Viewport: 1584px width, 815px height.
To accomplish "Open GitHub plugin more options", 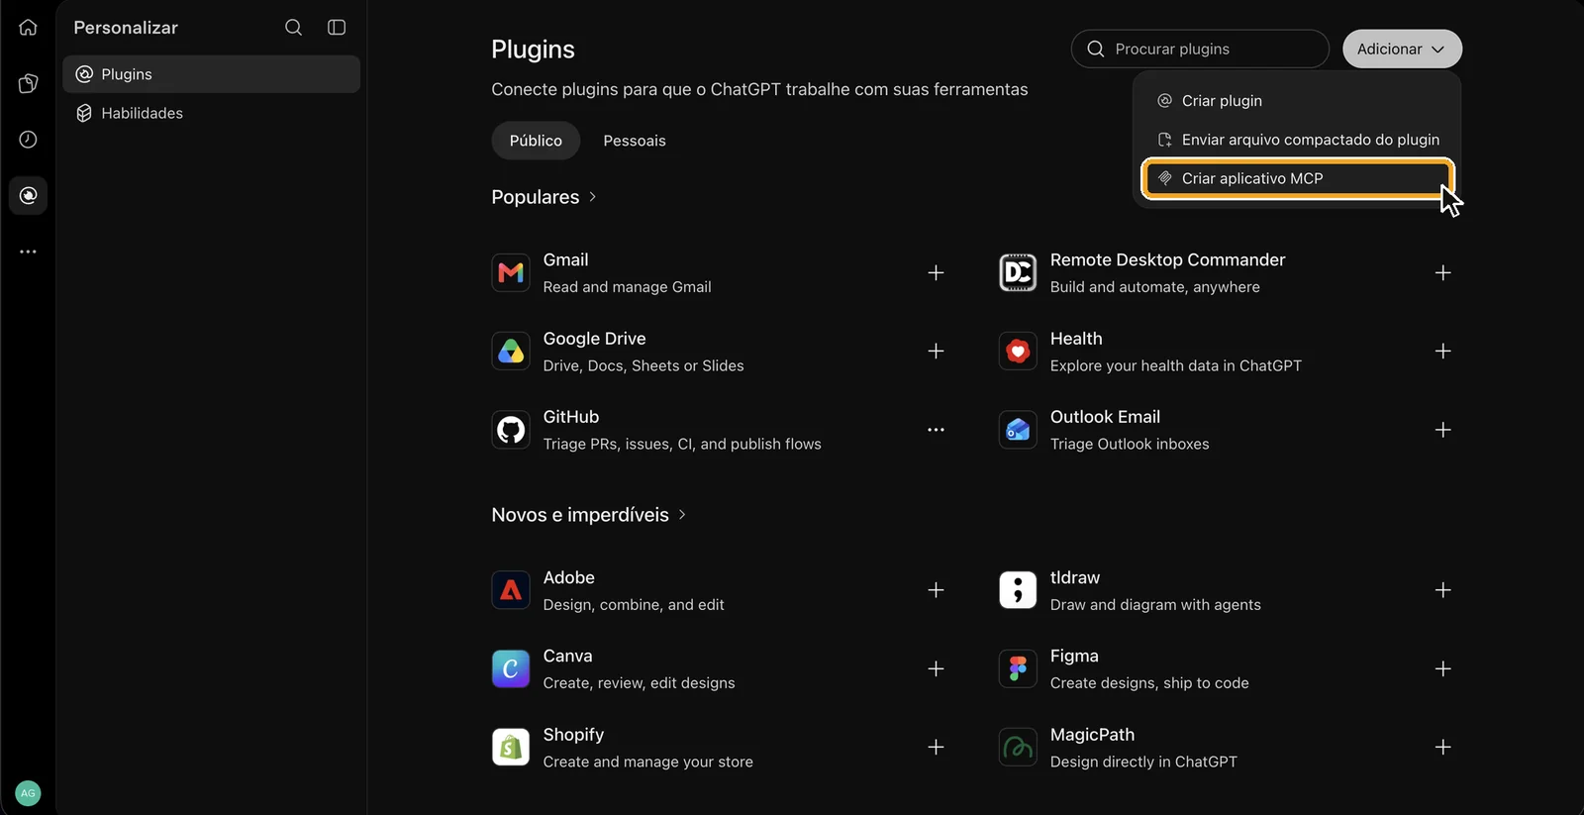I will pos(936,430).
